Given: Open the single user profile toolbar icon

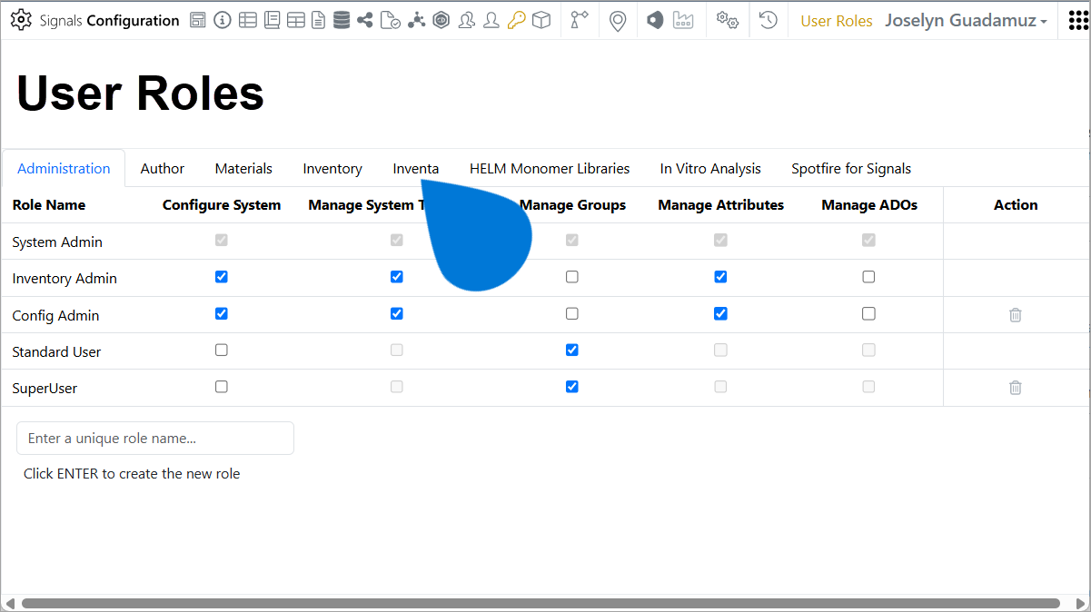Looking at the screenshot, I should point(491,19).
